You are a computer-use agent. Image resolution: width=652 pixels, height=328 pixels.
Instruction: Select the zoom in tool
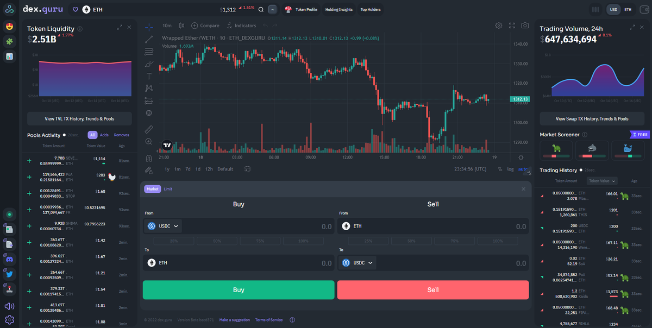click(x=149, y=142)
